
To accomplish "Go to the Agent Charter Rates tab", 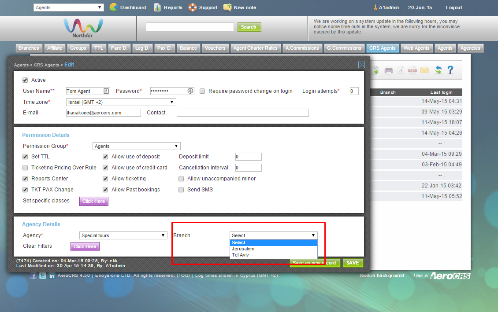I will [x=255, y=48].
